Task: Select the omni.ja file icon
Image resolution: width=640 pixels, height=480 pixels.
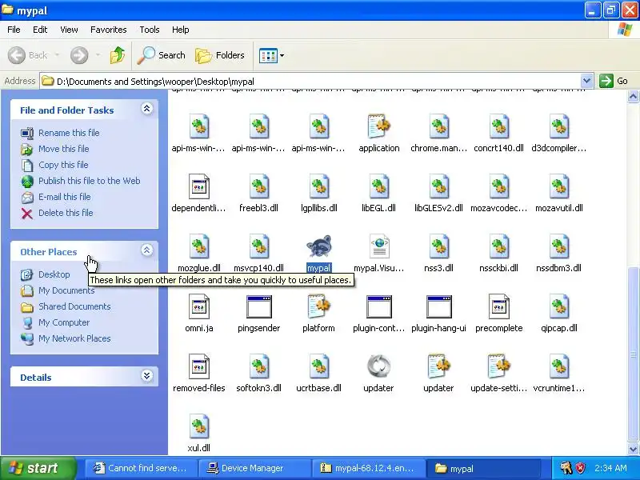Action: pyautogui.click(x=198, y=306)
